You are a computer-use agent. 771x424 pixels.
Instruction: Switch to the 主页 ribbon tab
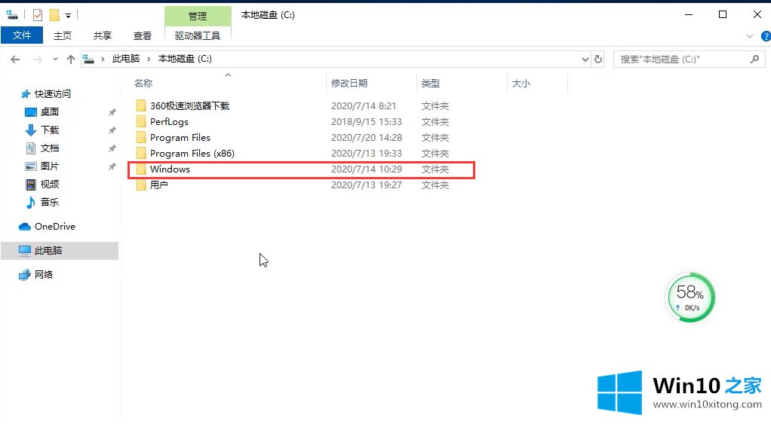coord(63,36)
